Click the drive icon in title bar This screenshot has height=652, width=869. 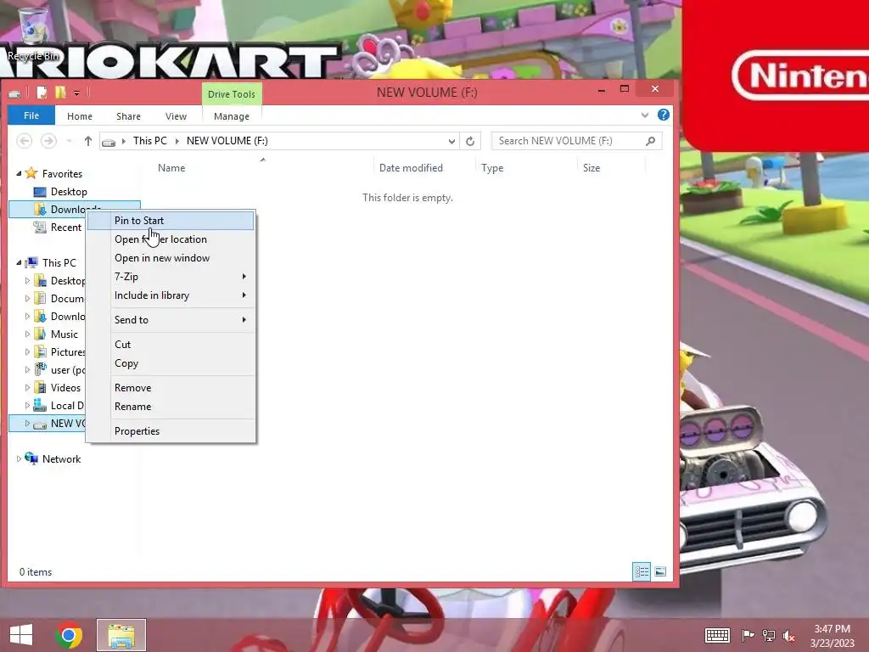[15, 93]
